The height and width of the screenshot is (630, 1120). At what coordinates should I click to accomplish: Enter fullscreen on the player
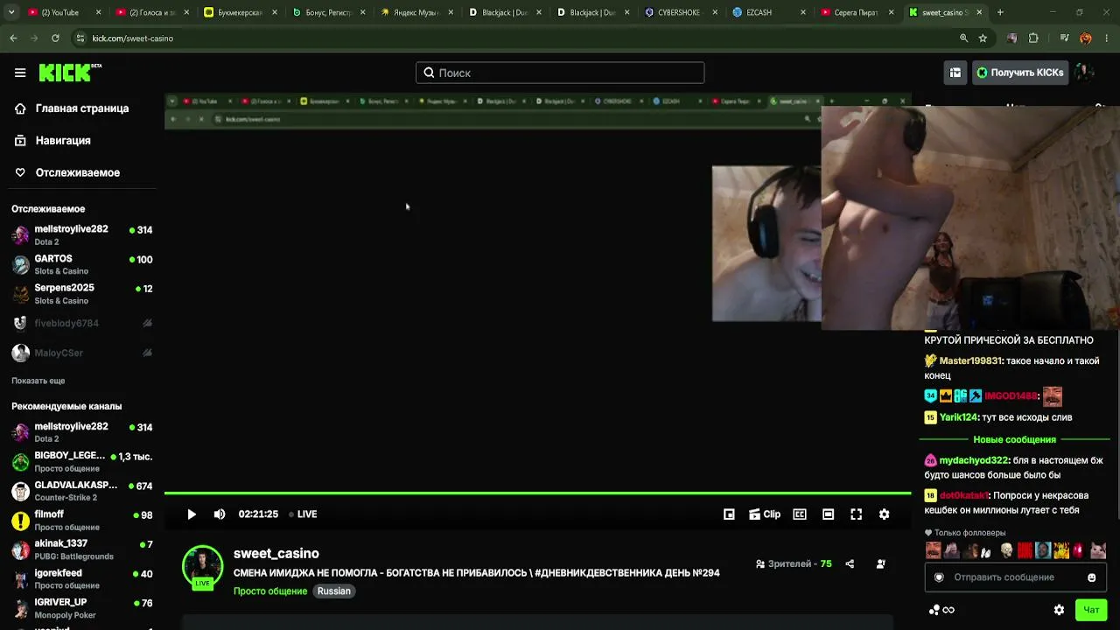[x=857, y=514]
